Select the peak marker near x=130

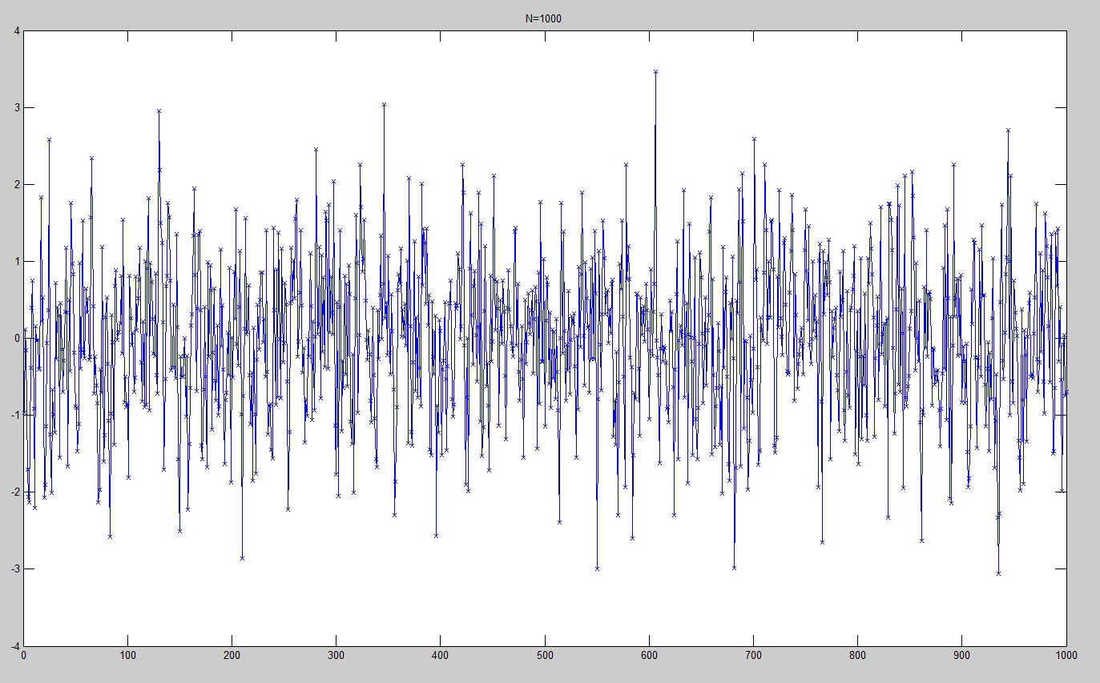[x=159, y=112]
